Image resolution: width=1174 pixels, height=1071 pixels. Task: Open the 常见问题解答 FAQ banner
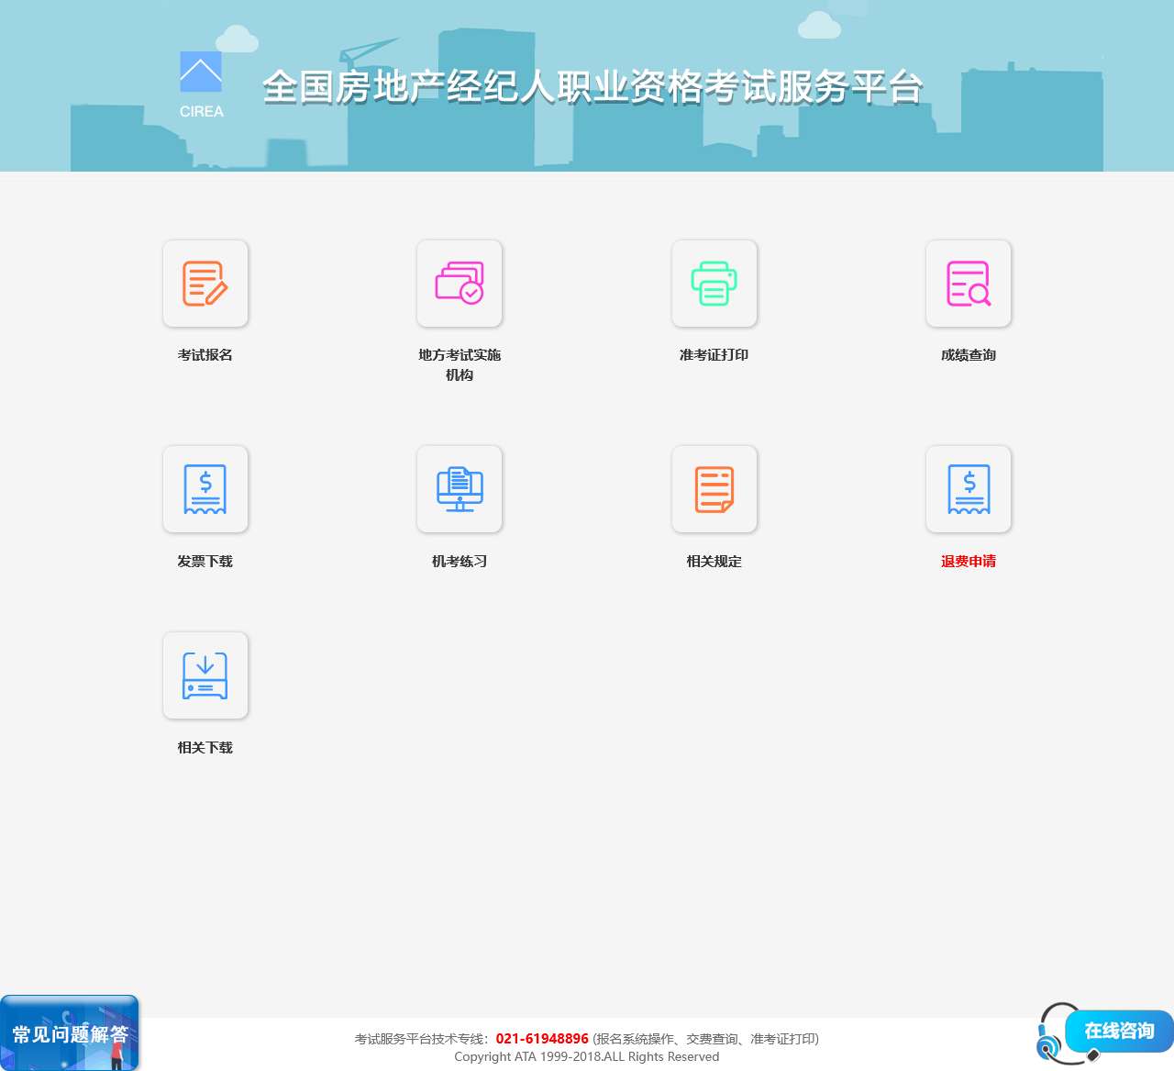(x=70, y=1033)
